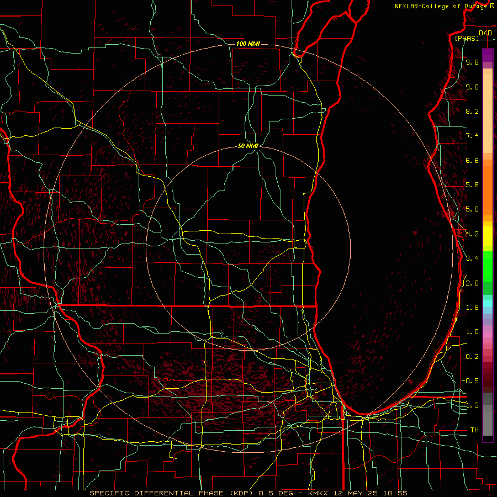Image resolution: width=497 pixels, height=497 pixels.
Task: Click the 5.0 scale value
Action: point(472,209)
